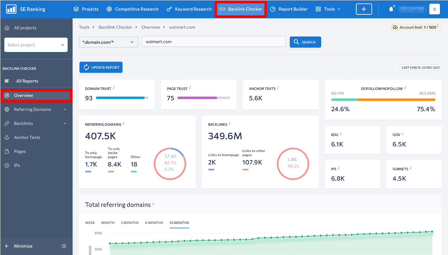Click the Minimize sidebar arrow icon

pyautogui.click(x=7, y=246)
